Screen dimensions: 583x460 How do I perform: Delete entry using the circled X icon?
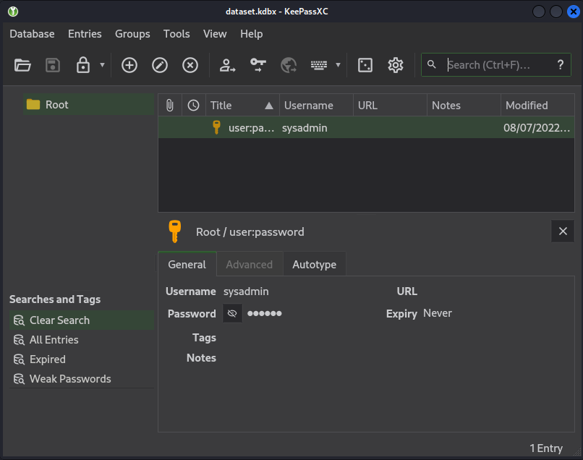coord(190,65)
